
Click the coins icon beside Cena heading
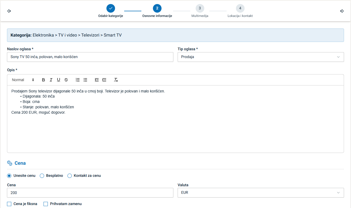point(10,163)
